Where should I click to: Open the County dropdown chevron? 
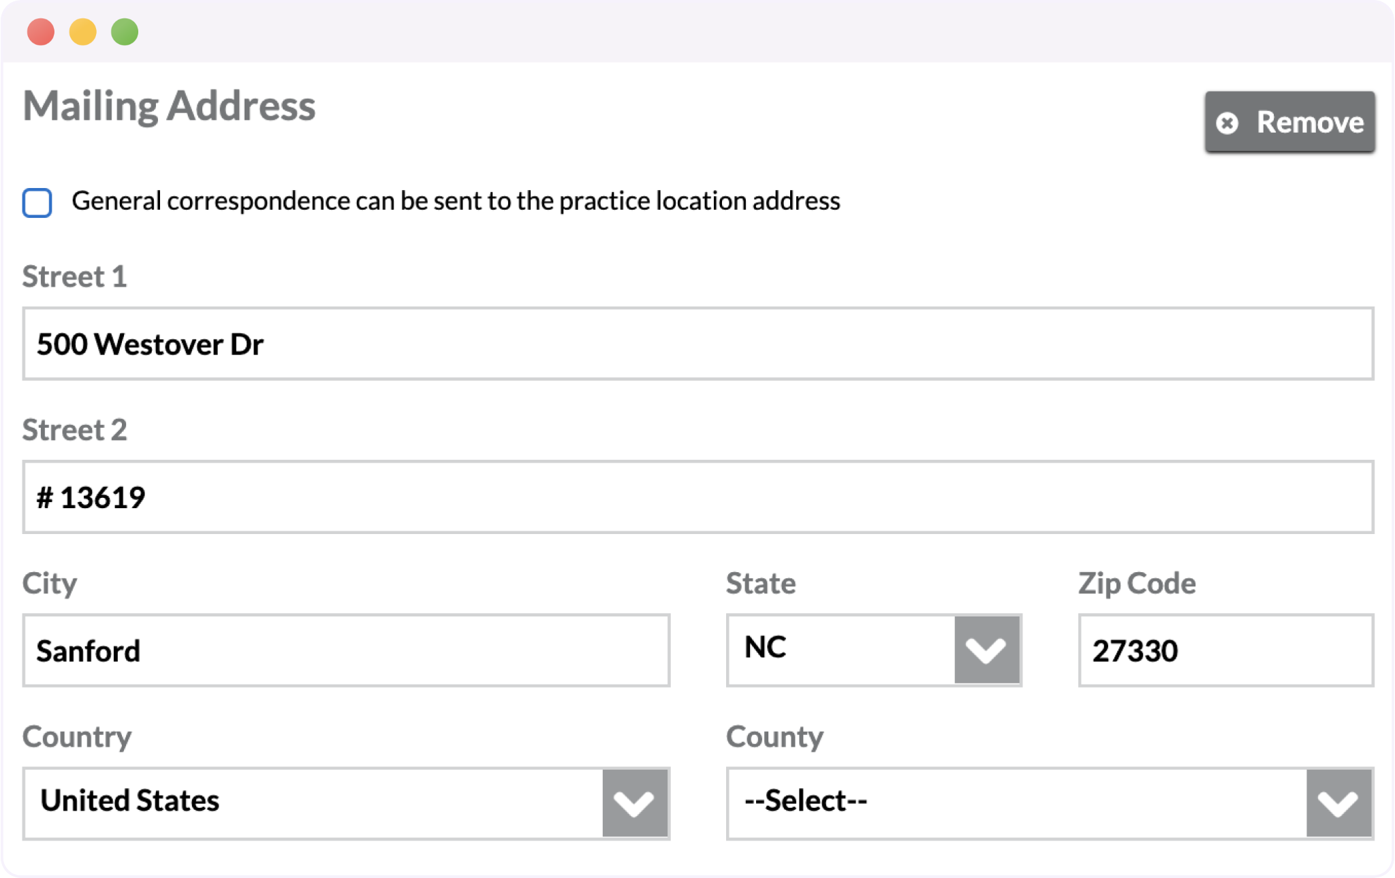(x=1338, y=804)
